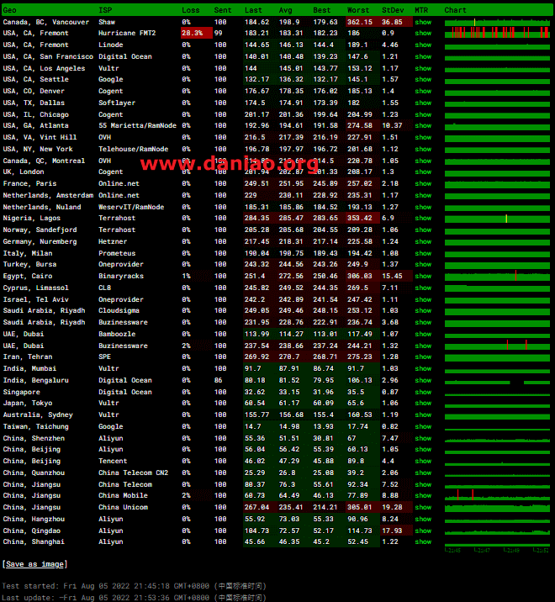Click 'Cloudsigma' ISP text

[119, 310]
